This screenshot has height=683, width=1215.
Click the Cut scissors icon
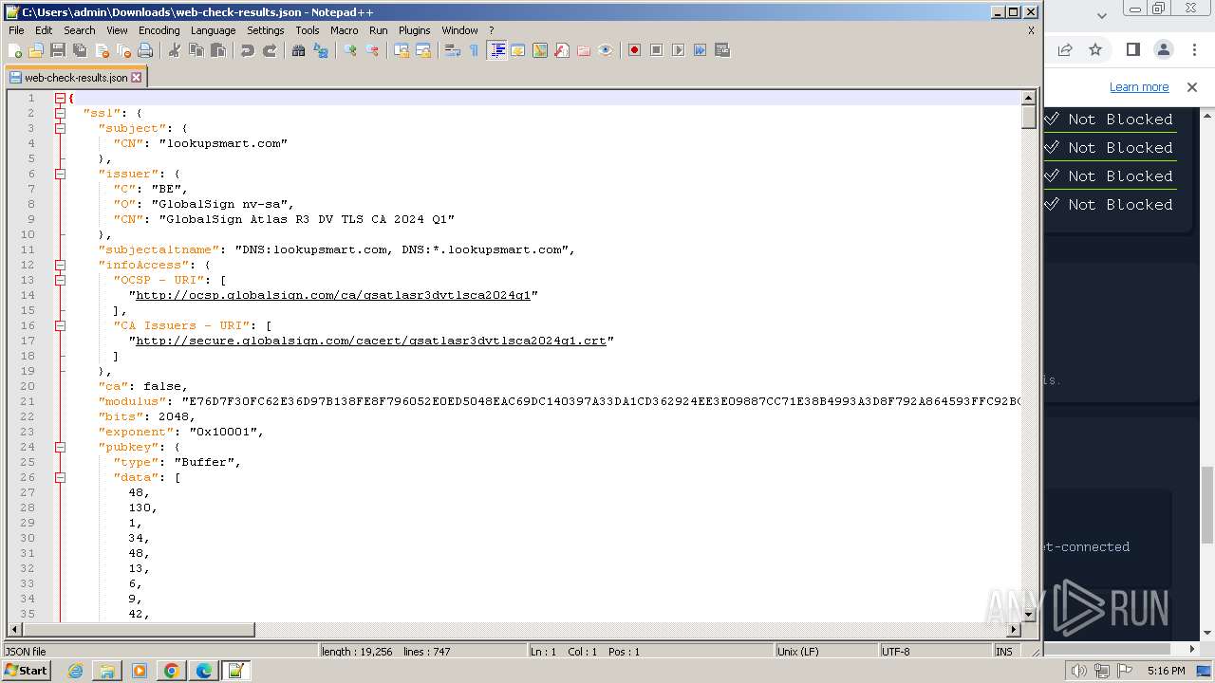coord(175,50)
